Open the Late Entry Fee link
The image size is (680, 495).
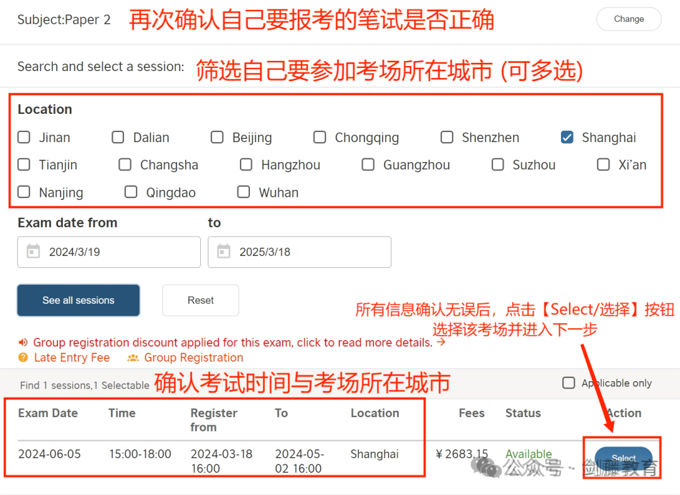point(72,358)
